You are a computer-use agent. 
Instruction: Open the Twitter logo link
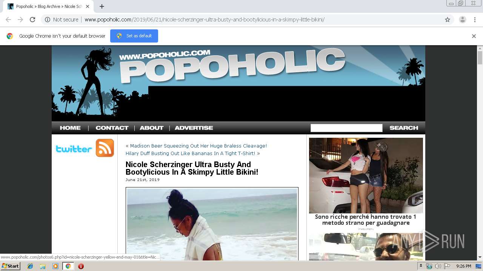coord(74,149)
